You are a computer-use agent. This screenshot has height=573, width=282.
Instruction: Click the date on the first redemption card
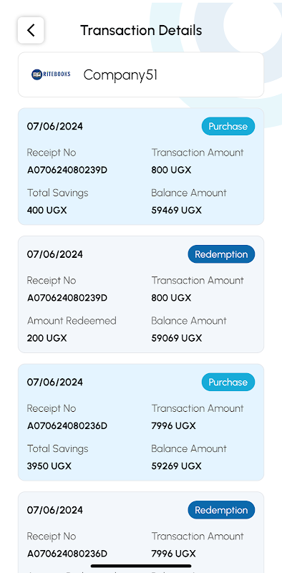point(55,254)
